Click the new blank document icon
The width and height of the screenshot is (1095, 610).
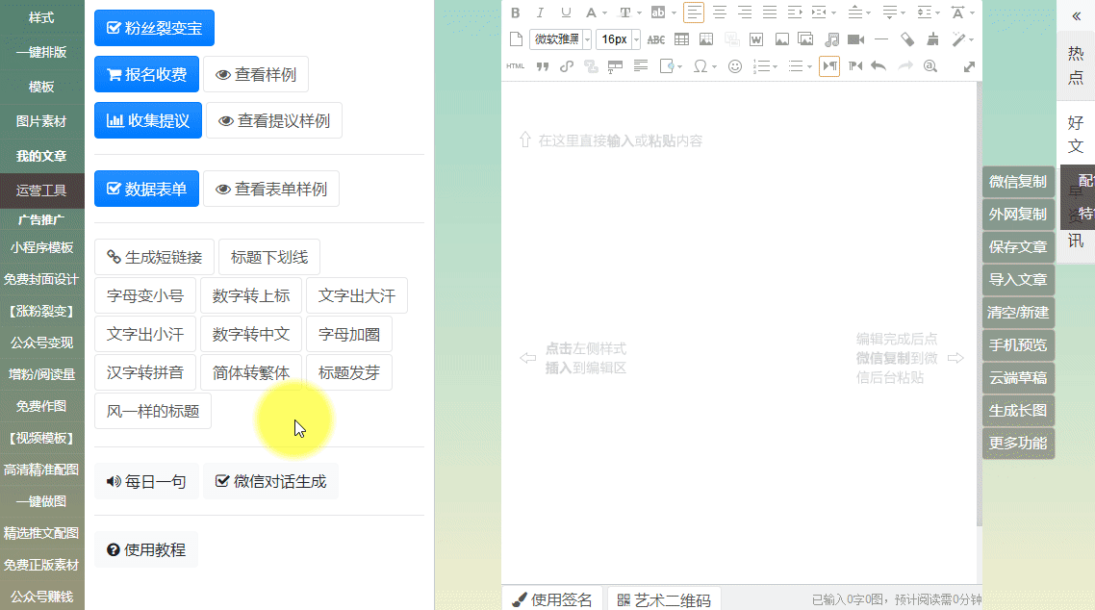click(516, 39)
